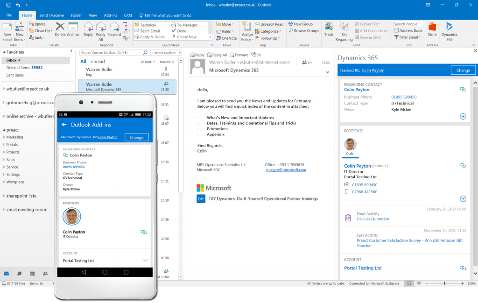
Task: Show All messages filter
Action: [x=83, y=61]
